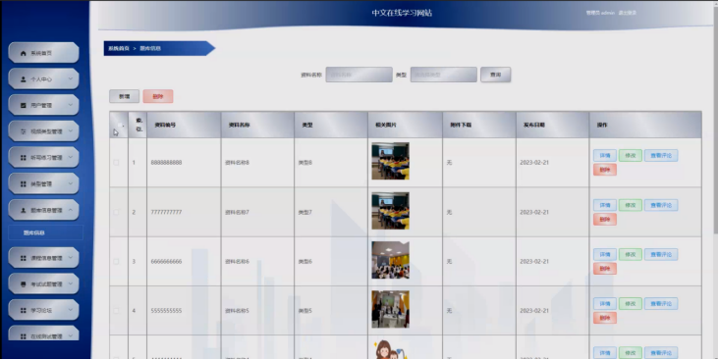
Task: Collapse the 题库信息管理 menu chevron
Action: 71,210
